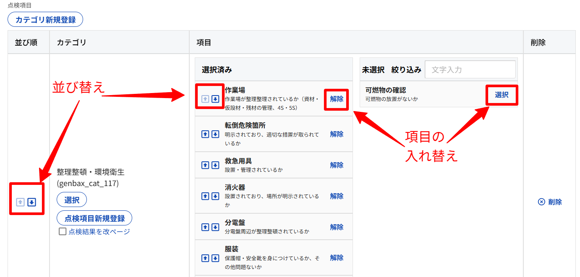Click 点検項目新規登録 button
580x277 pixels.
tap(94, 218)
